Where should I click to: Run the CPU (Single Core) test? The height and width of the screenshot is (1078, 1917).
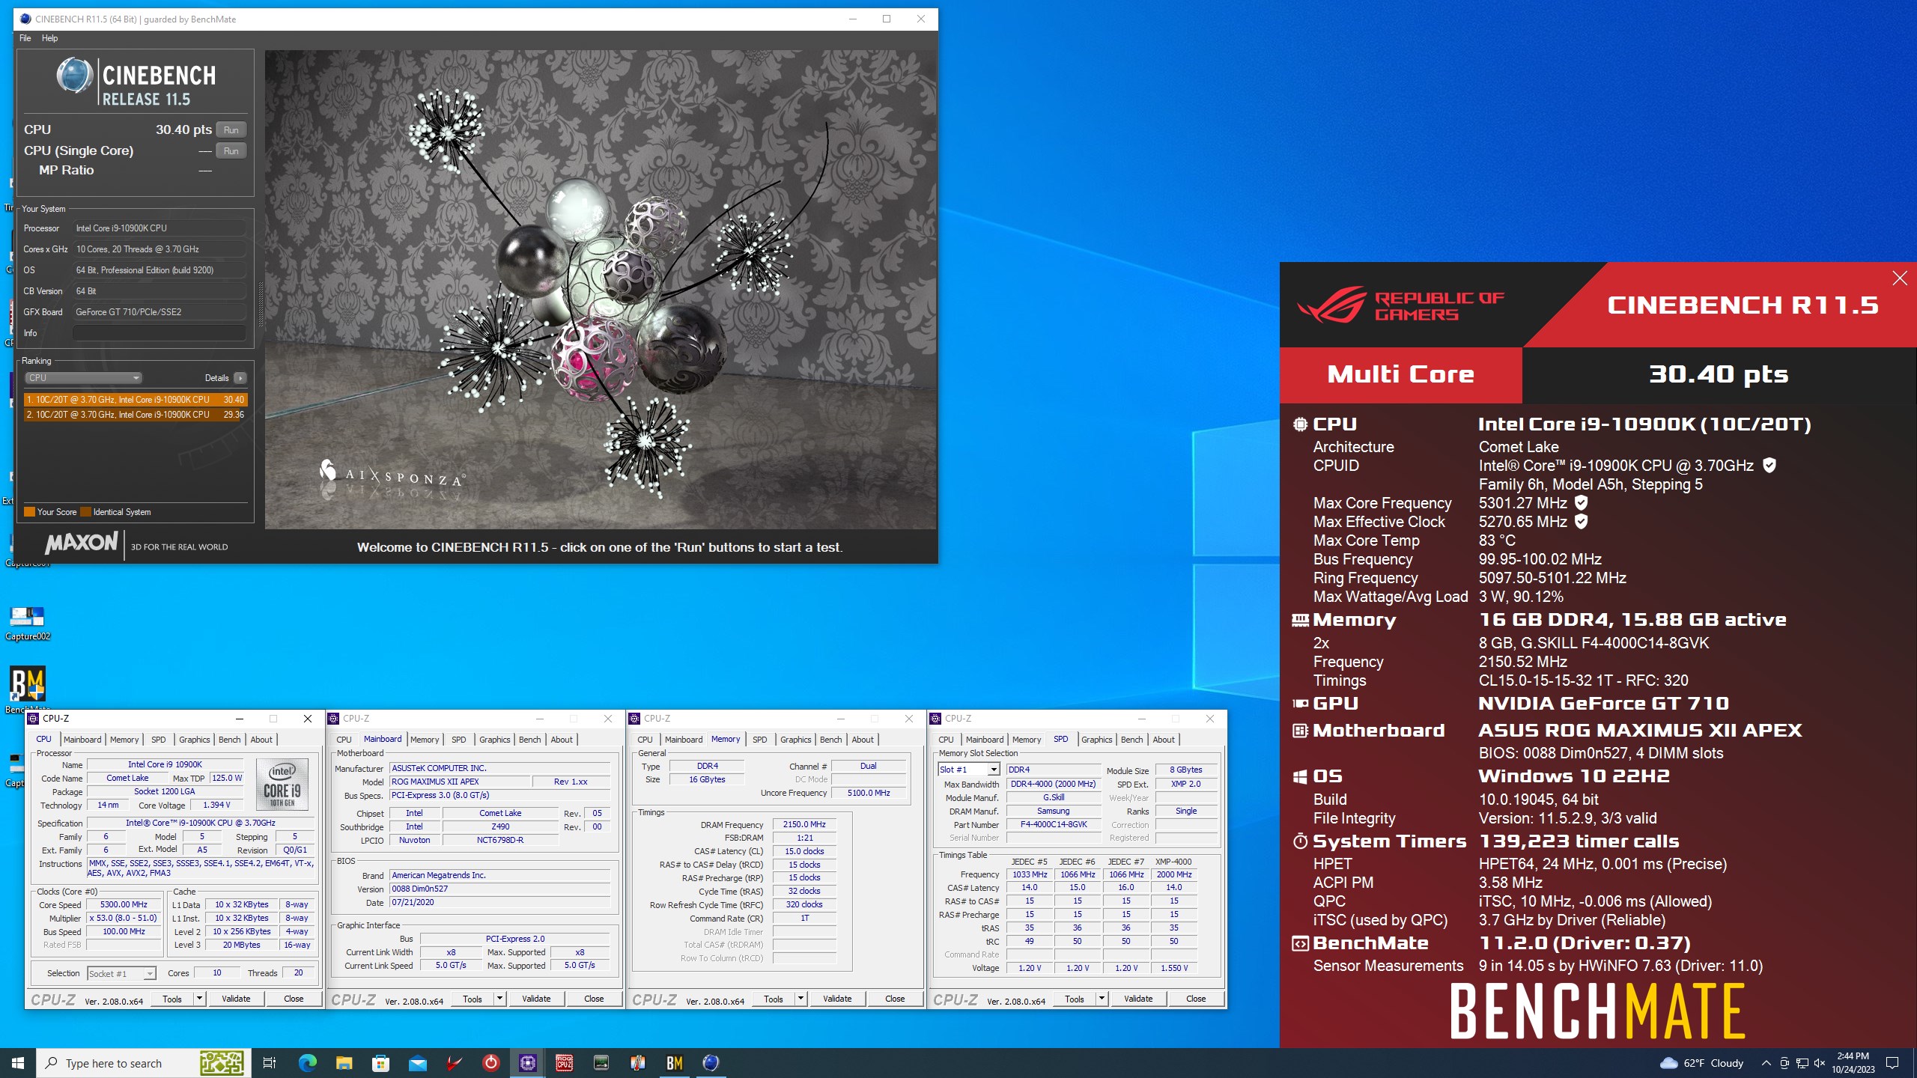click(x=231, y=151)
